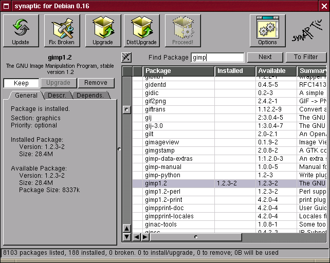The height and width of the screenshot is (263, 330).
Task: Click the greyed Upgrade action button
Action: 59,83
